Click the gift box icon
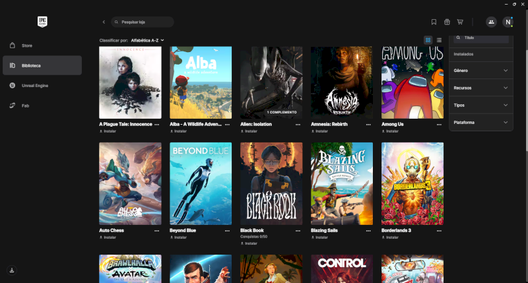The height and width of the screenshot is (283, 528). click(447, 22)
